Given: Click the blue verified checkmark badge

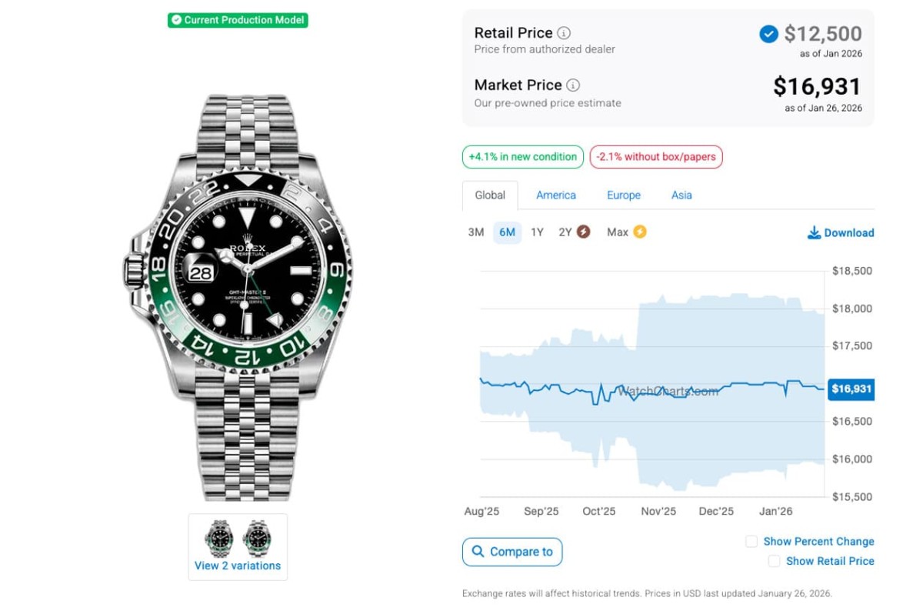Looking at the screenshot, I should click(x=768, y=34).
